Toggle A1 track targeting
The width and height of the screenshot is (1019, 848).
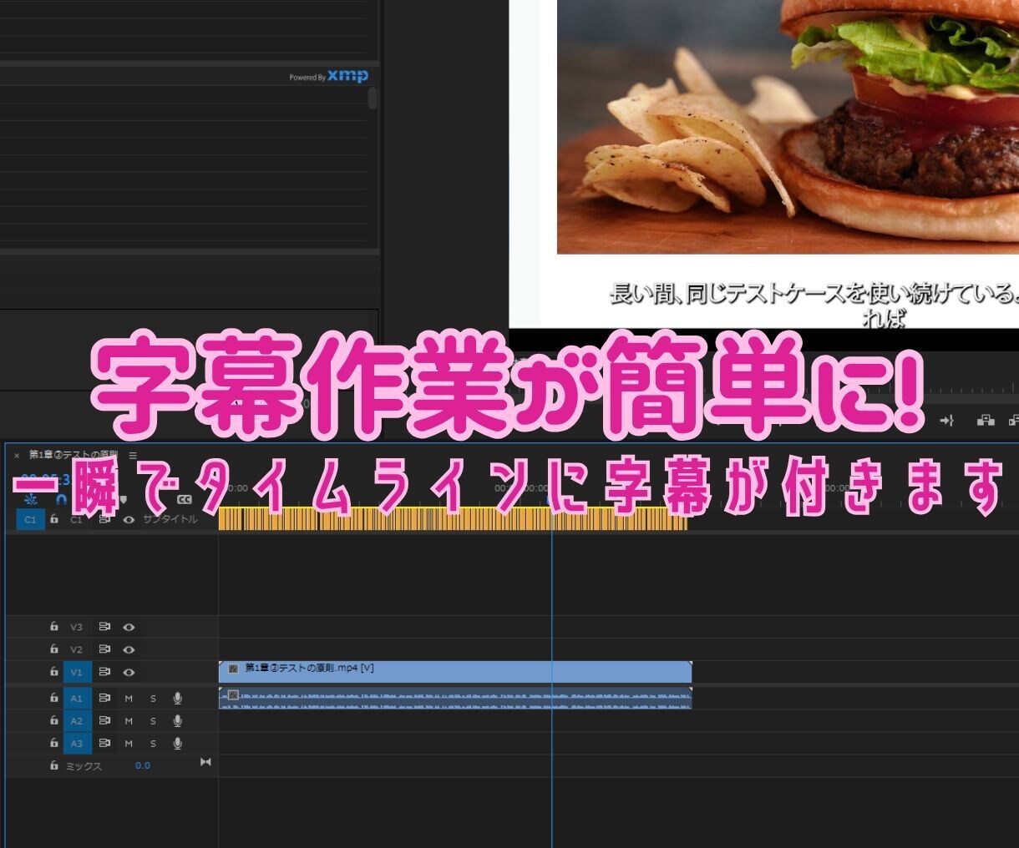point(77,698)
